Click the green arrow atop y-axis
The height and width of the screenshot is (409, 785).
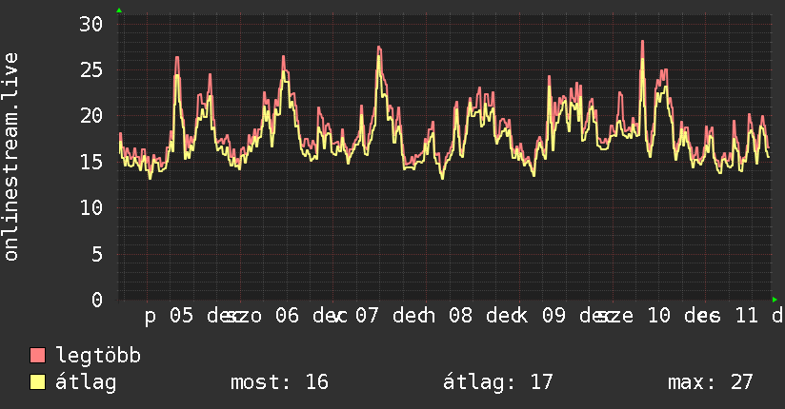point(119,10)
